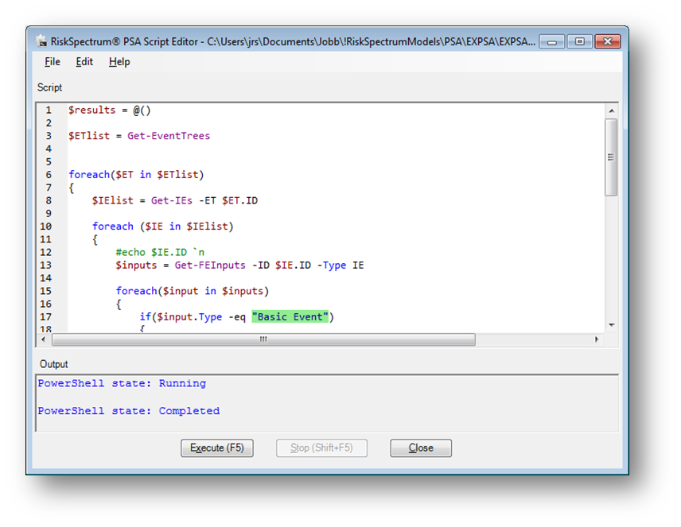Click the horizontal scrollbar right arrow
Image resolution: width=681 pixels, height=527 pixels.
tap(597, 339)
